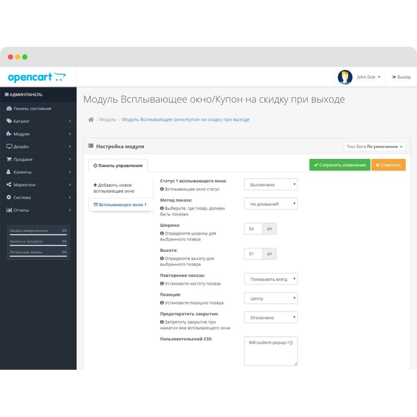Select the Панель управления tab
The width and height of the screenshot is (417, 417).
(x=118, y=165)
